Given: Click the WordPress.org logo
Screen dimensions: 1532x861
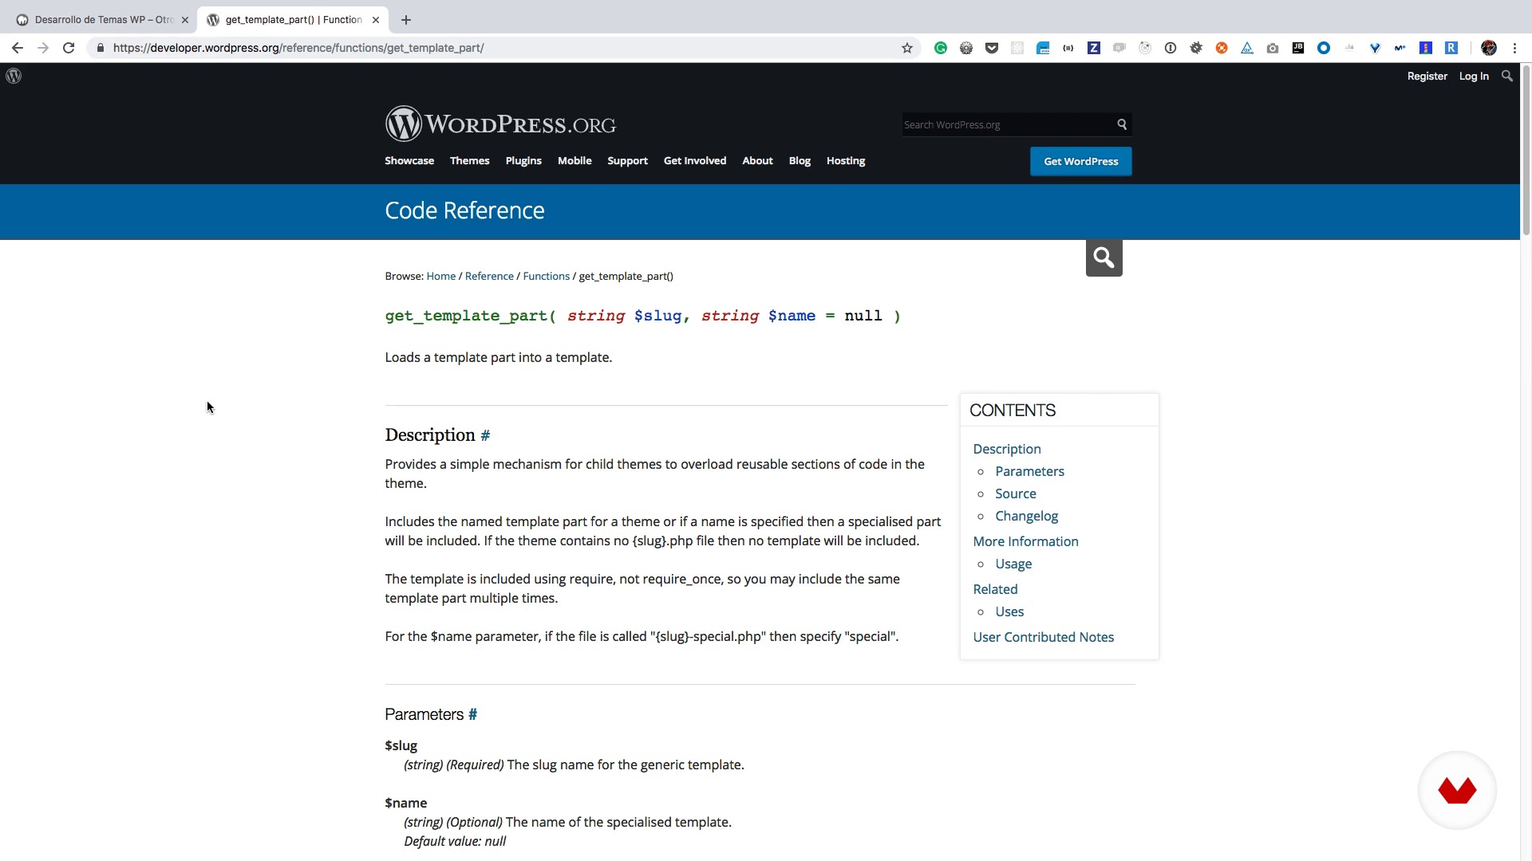Looking at the screenshot, I should (500, 124).
